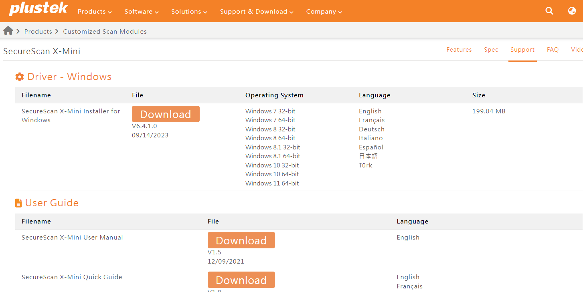Image resolution: width=583 pixels, height=292 pixels.
Task: Click the date 12/09/2021
Action: coord(226,262)
